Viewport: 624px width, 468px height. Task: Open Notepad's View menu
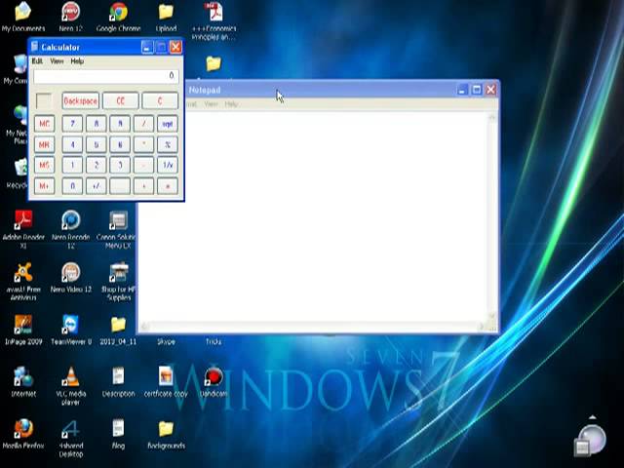point(211,104)
